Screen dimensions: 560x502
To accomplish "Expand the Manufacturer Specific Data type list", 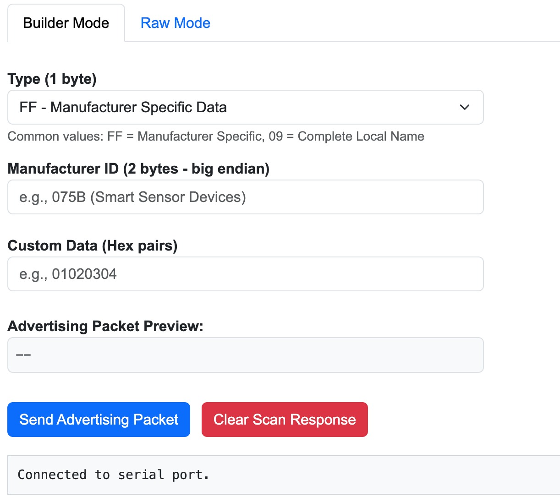I will [x=245, y=107].
